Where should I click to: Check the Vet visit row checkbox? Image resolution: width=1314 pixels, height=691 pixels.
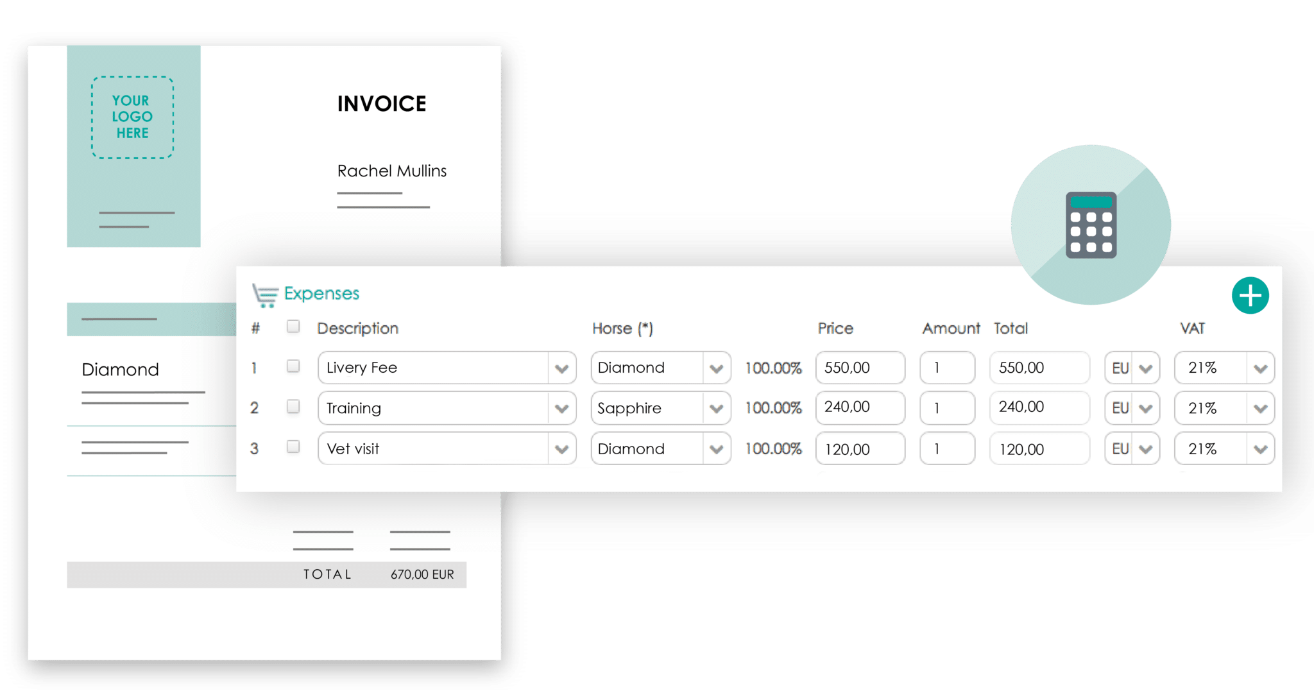pyautogui.click(x=293, y=447)
